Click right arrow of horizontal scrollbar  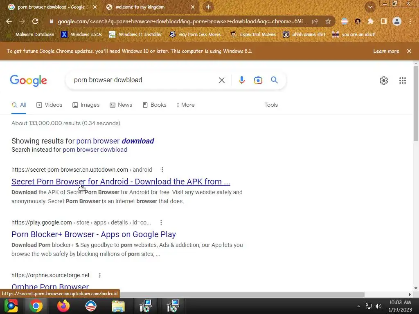point(410,294)
